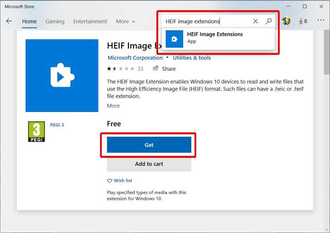Open downloads and updates indicator
This screenshot has width=330, height=233.
(303, 21)
